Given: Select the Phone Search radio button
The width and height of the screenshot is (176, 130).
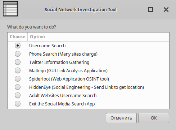Looking at the screenshot, I should [x=18, y=54].
